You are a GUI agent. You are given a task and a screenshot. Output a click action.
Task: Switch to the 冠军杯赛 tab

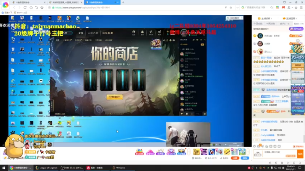(x=108, y=33)
